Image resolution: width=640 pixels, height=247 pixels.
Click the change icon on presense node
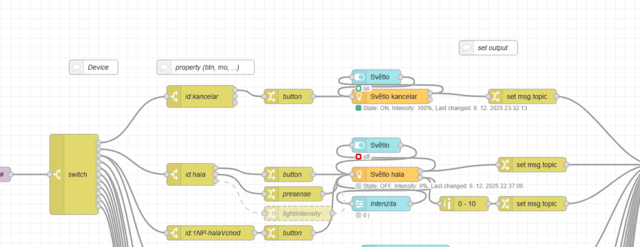(271, 194)
